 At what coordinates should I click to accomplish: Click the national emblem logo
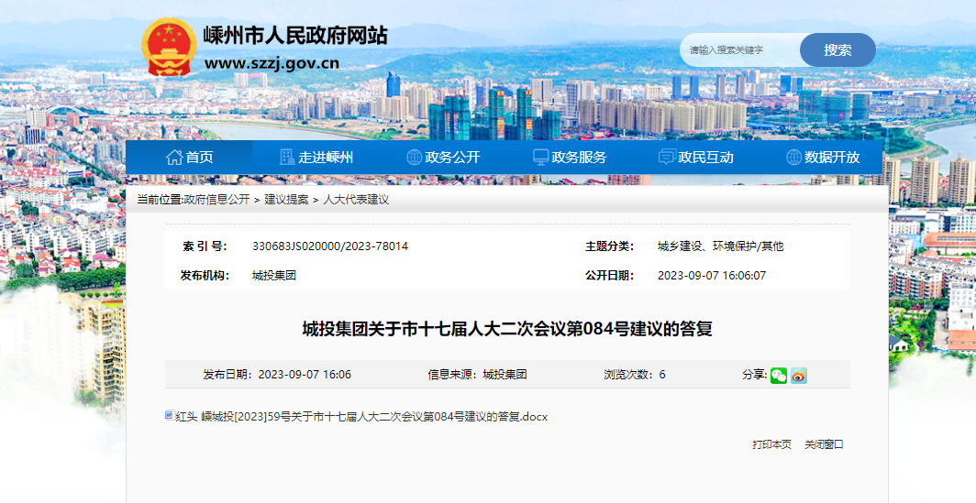pos(168,47)
